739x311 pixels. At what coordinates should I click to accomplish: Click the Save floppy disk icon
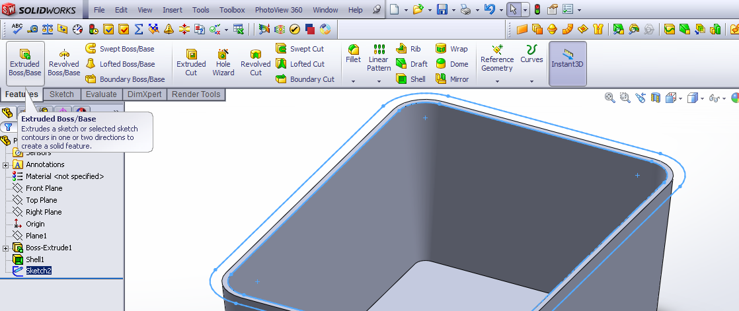pyautogui.click(x=442, y=9)
